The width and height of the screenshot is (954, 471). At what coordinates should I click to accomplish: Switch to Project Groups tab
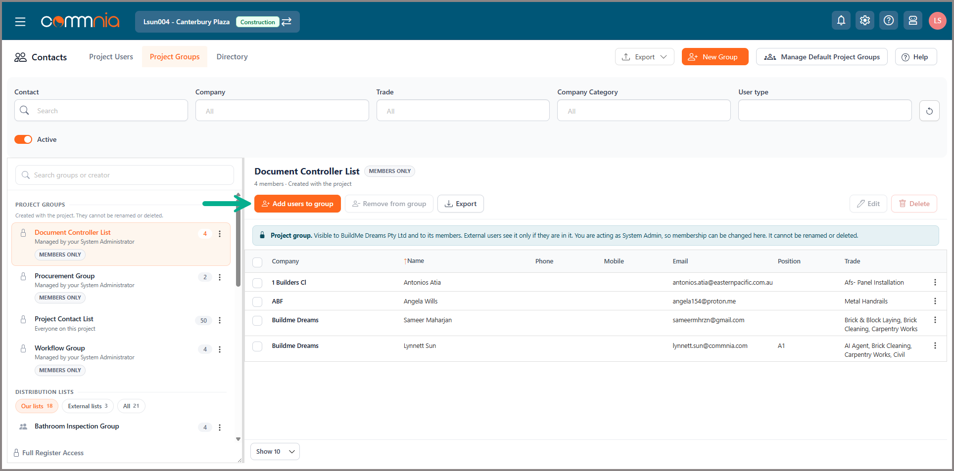tap(175, 57)
